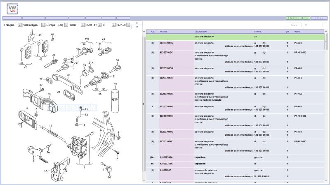Open the Europe+ (EU) market dropdown
Screen dimensions: 330x185
click(x=57, y=25)
